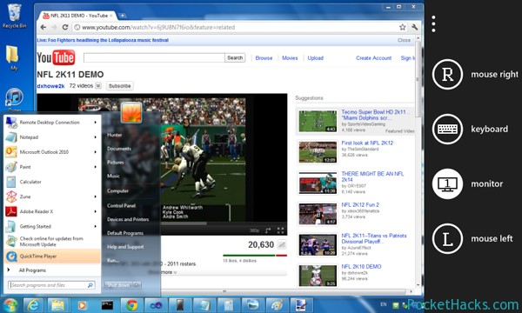The height and width of the screenshot is (313, 522).
Task: Click the Windows Start orb
Action: coord(10,305)
